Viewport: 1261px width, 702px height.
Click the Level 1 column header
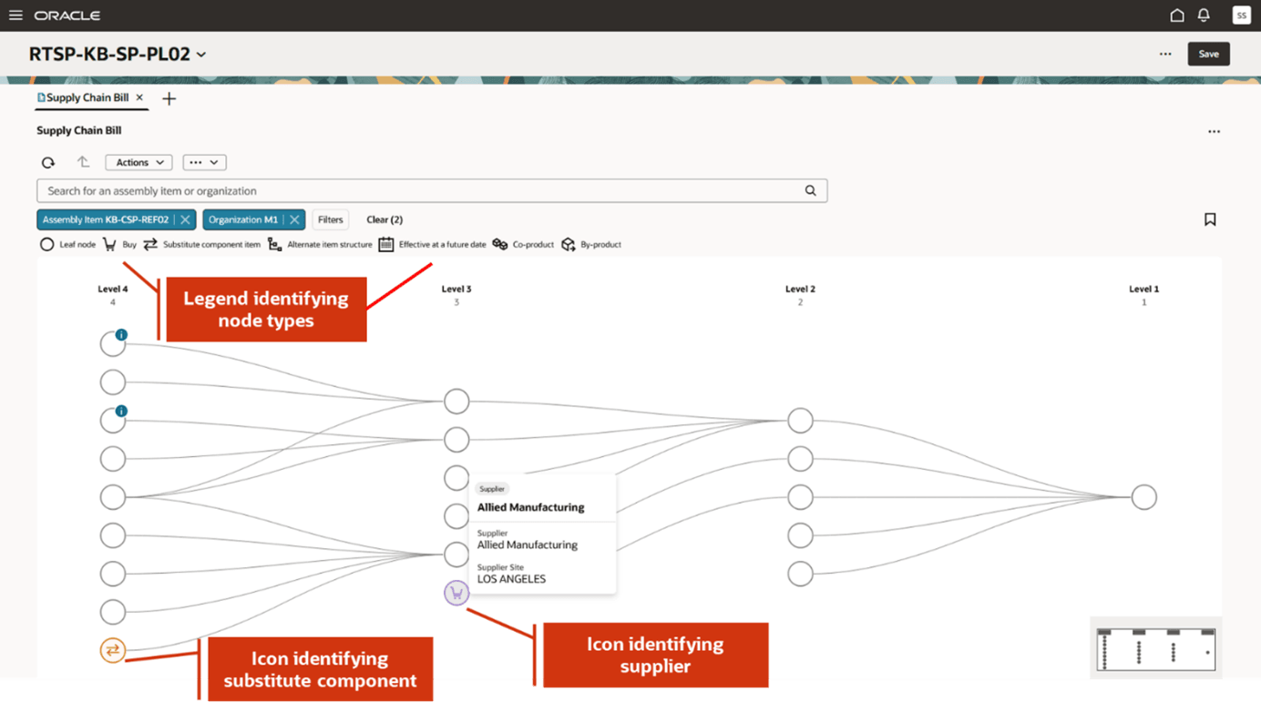click(1144, 289)
